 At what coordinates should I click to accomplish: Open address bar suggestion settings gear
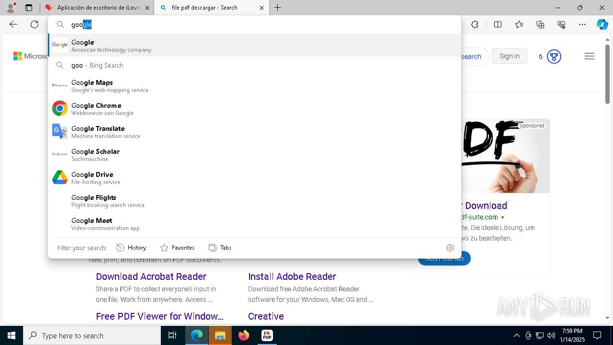[x=450, y=248]
